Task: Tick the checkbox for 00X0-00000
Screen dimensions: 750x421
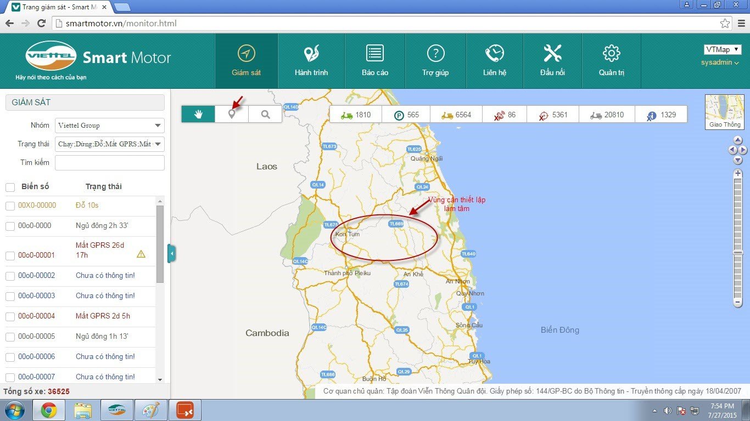Action: [x=10, y=206]
